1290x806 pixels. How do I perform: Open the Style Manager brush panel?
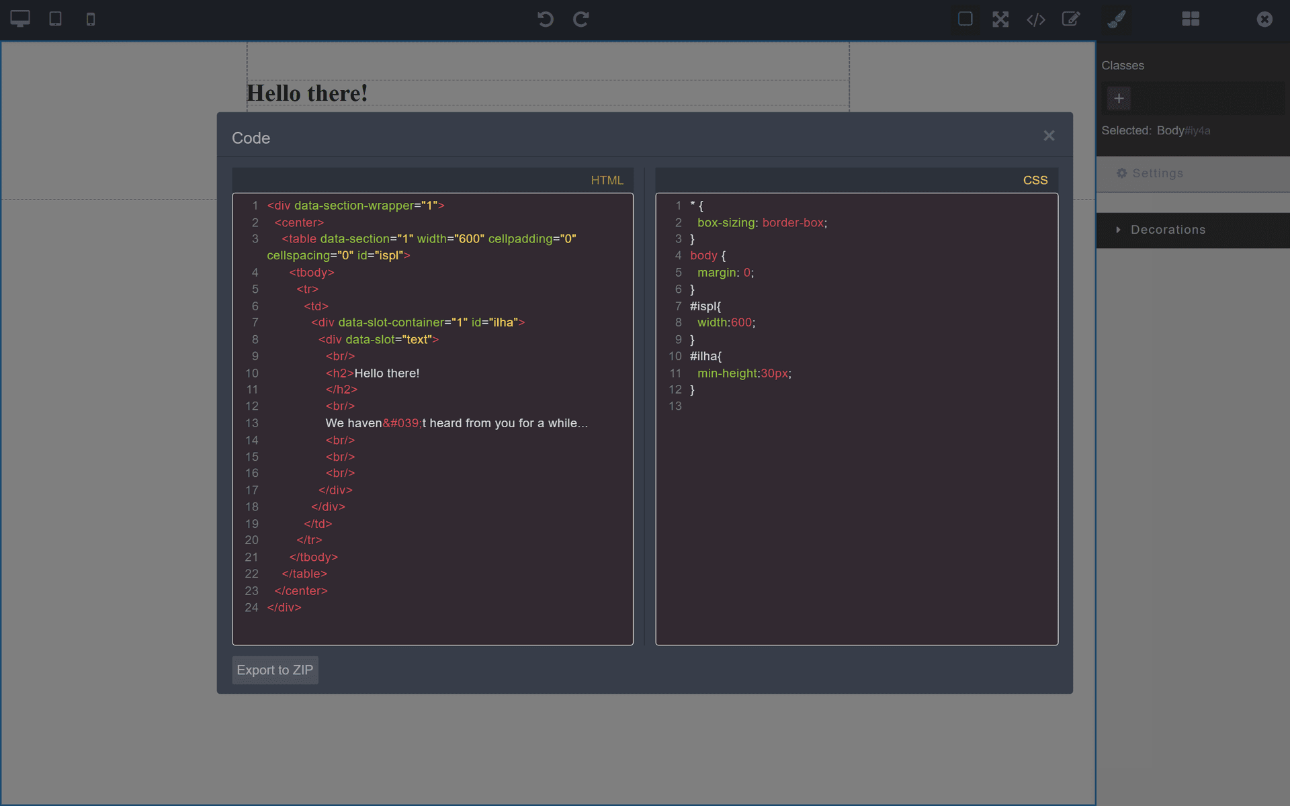tap(1115, 19)
